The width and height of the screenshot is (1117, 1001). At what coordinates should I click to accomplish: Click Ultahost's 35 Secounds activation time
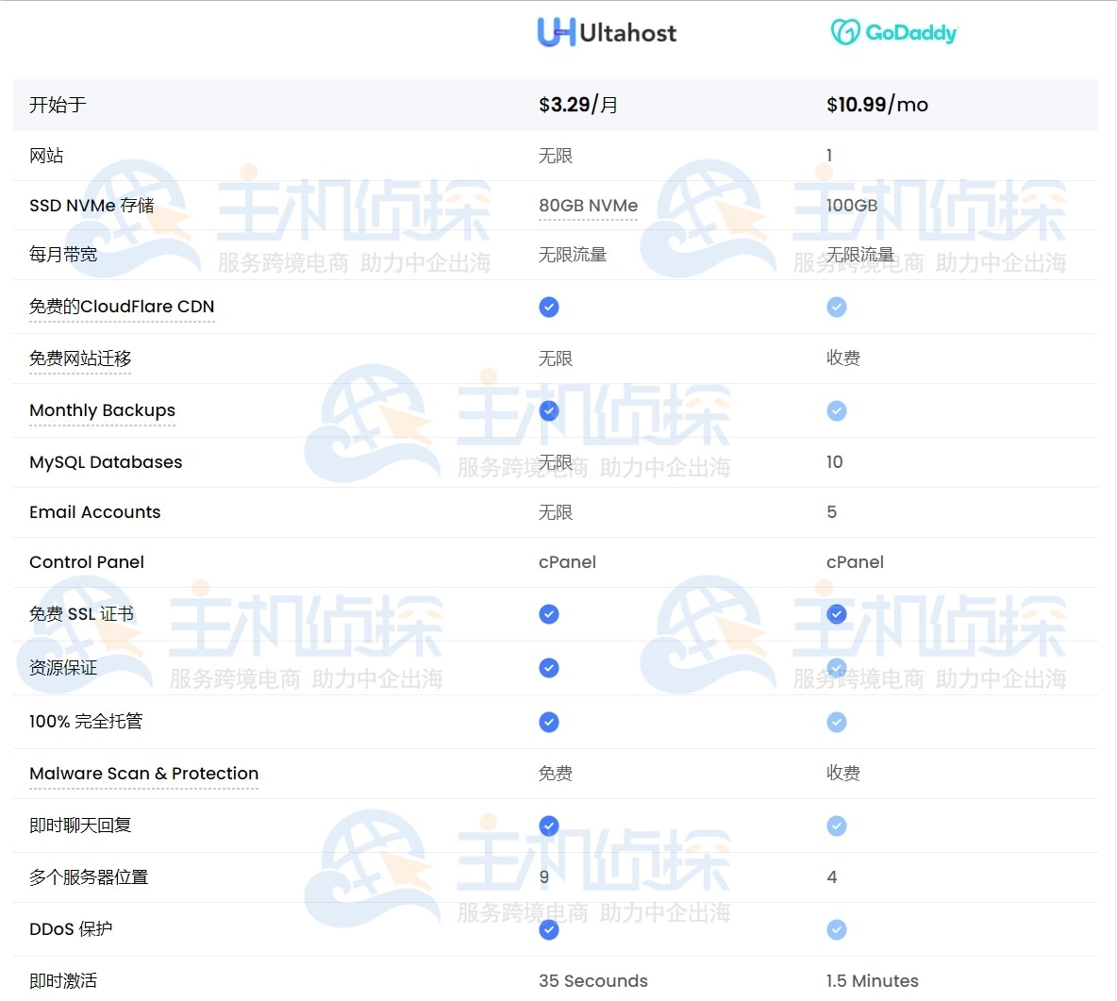pyautogui.click(x=593, y=981)
